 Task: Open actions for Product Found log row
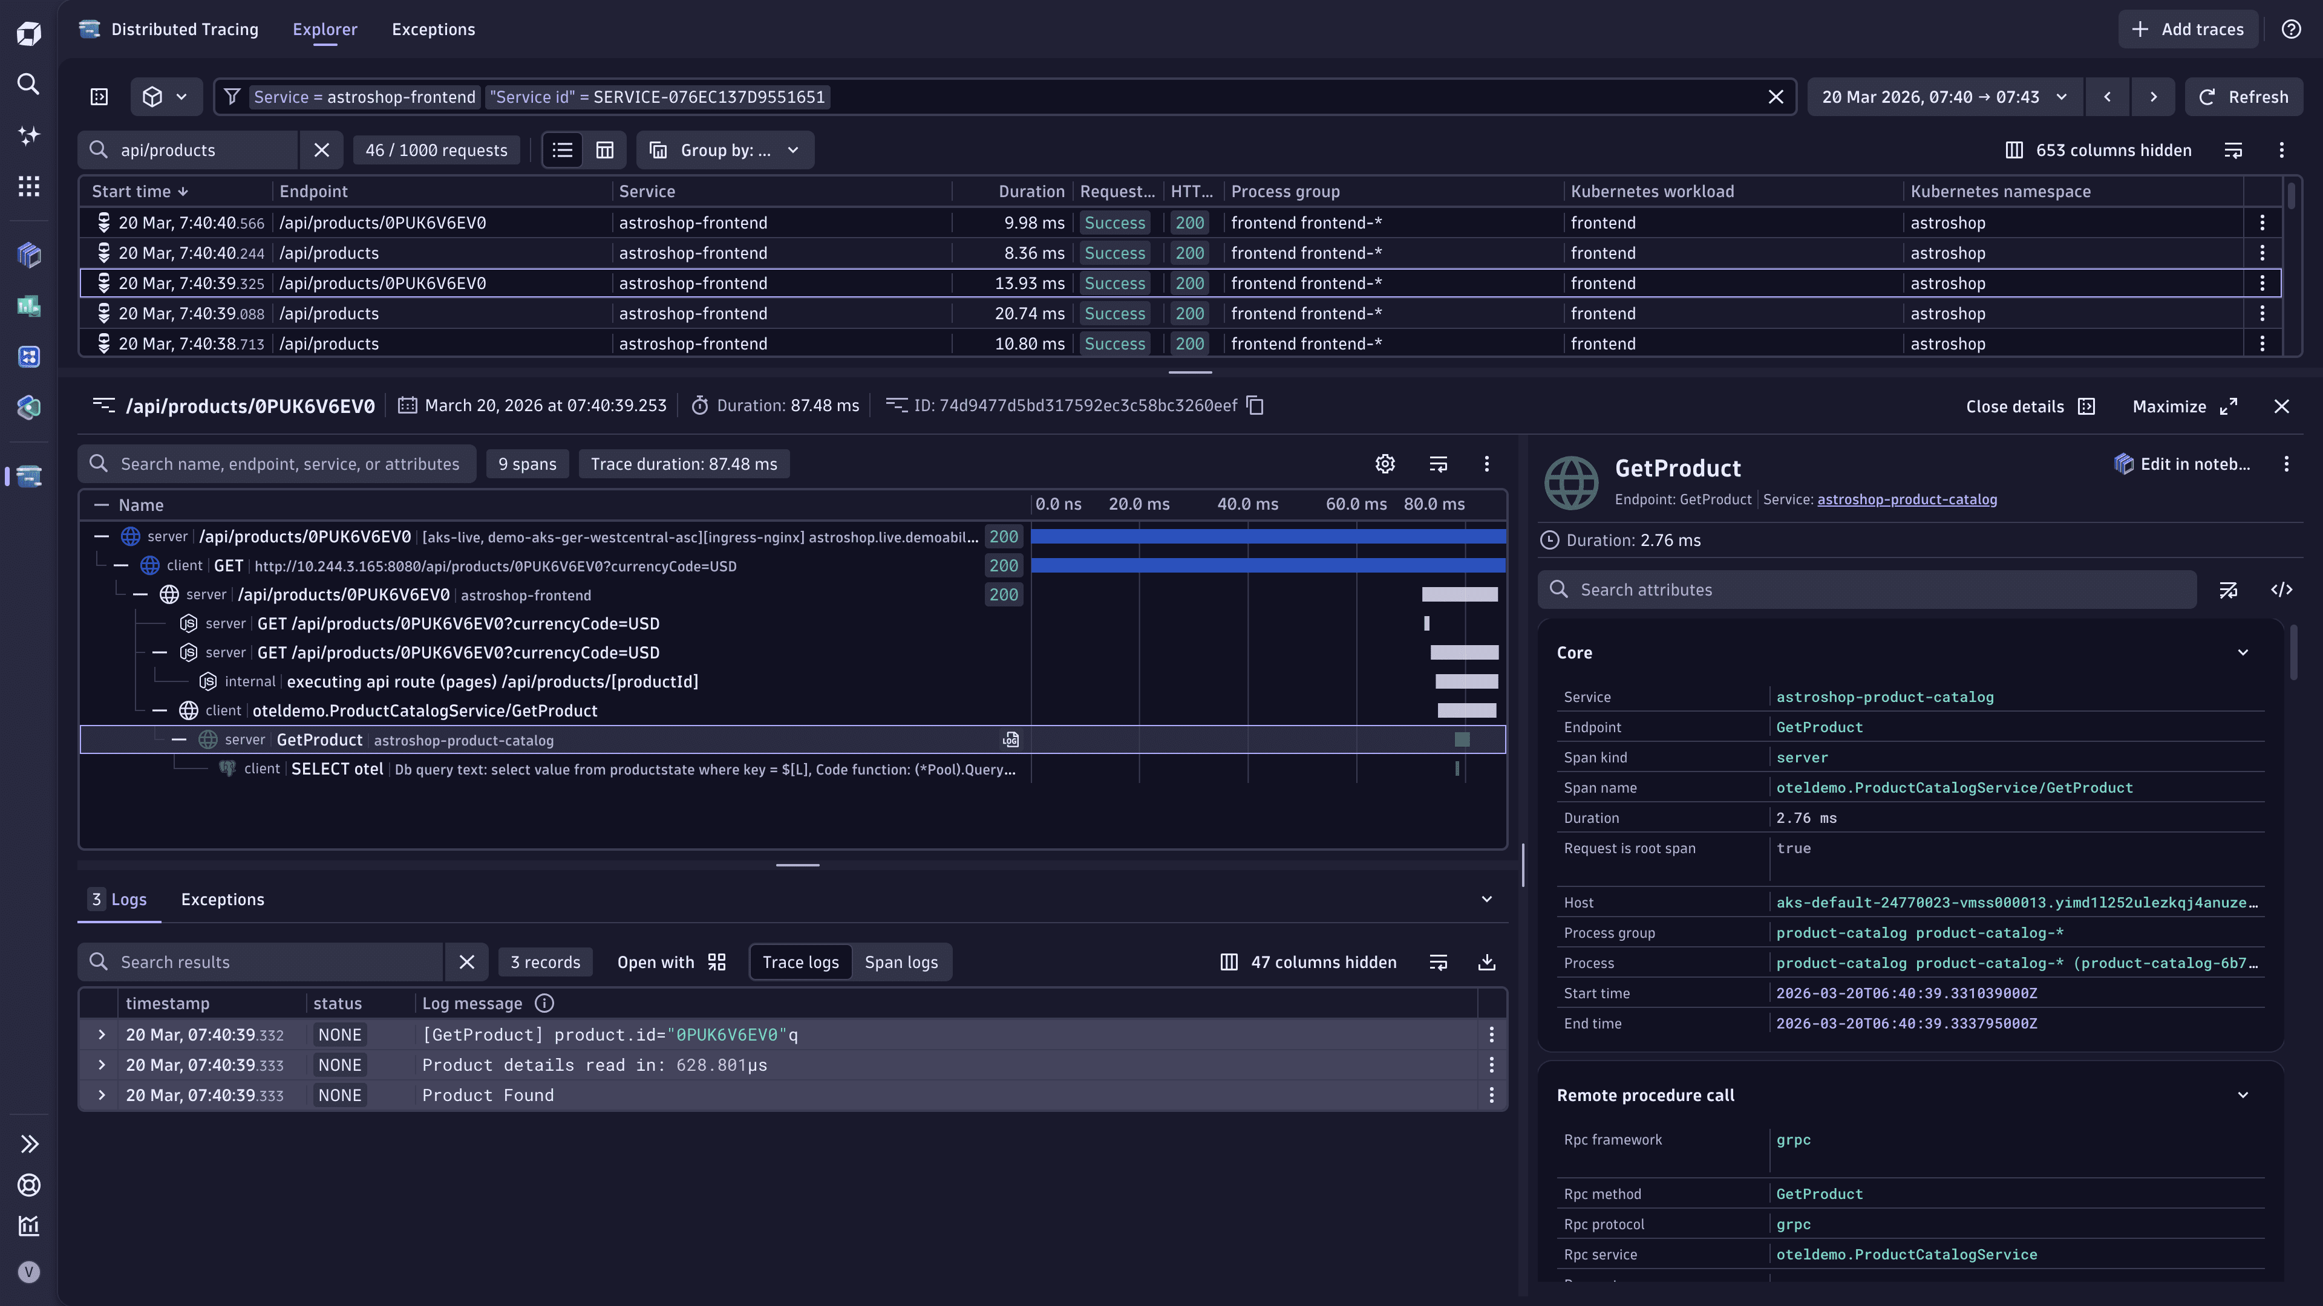(1492, 1095)
